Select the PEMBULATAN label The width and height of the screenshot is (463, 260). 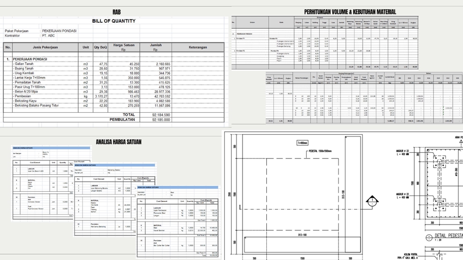[122, 120]
